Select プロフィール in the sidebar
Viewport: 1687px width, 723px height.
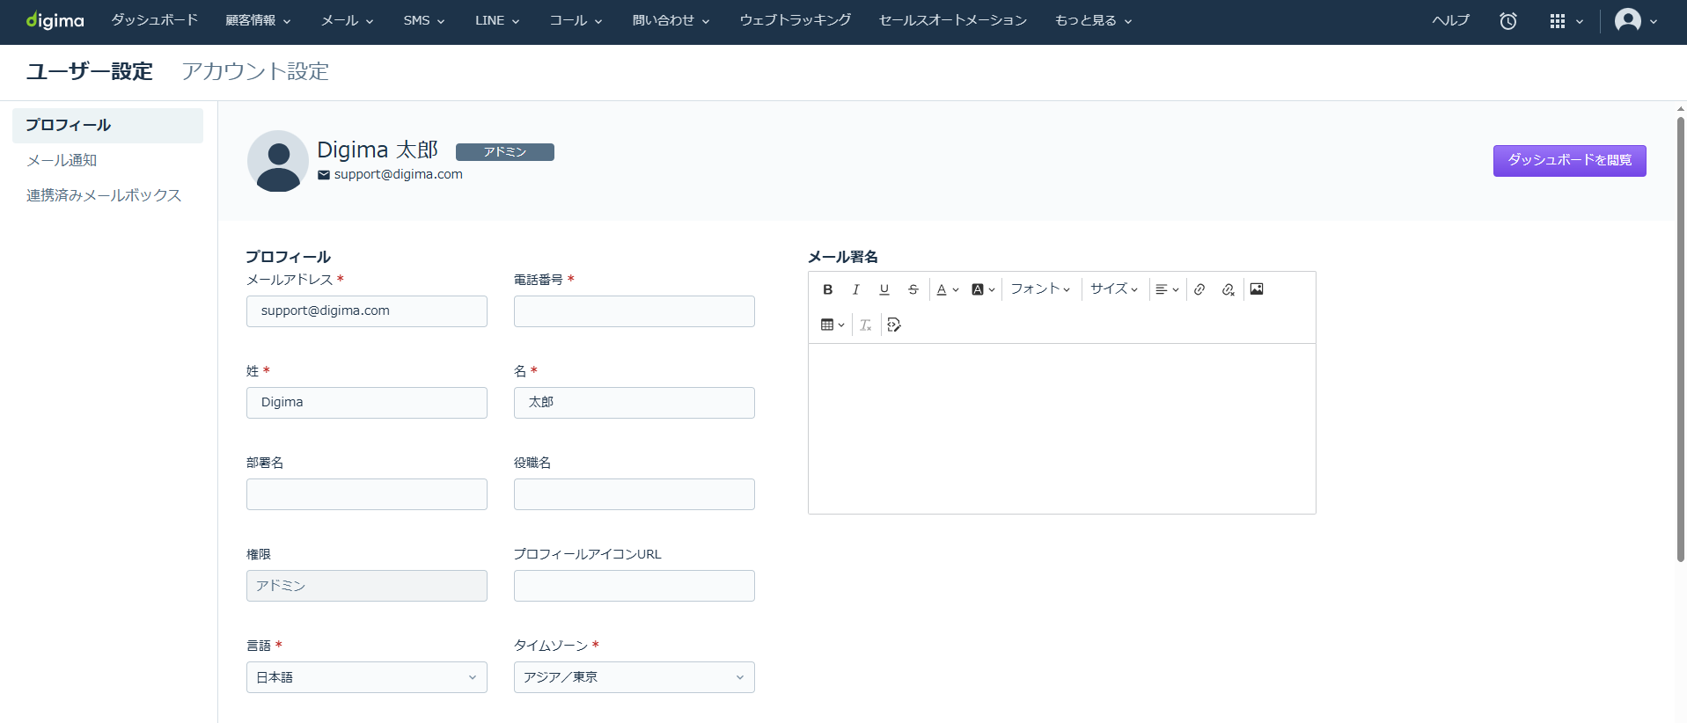(x=107, y=126)
